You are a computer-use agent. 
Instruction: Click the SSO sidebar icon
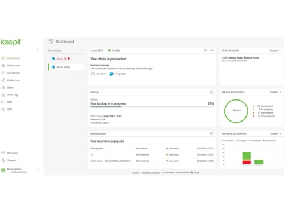click(x=3, y=109)
